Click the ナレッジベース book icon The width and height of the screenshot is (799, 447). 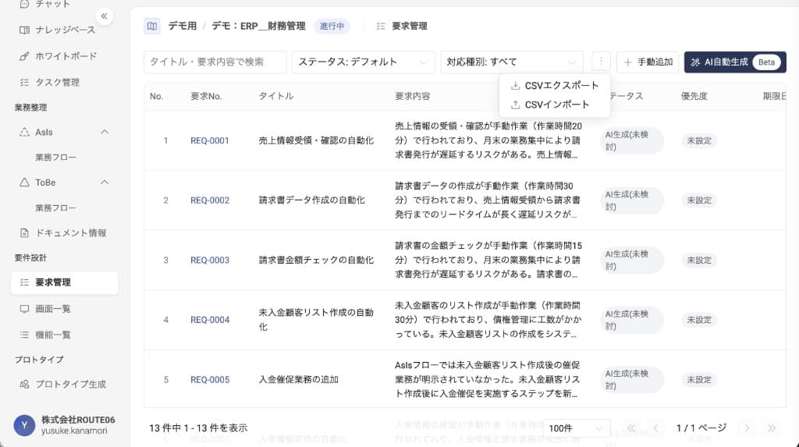[x=24, y=30]
